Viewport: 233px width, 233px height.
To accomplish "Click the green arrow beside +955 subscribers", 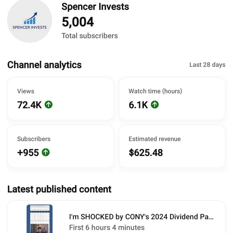I will click(x=46, y=152).
